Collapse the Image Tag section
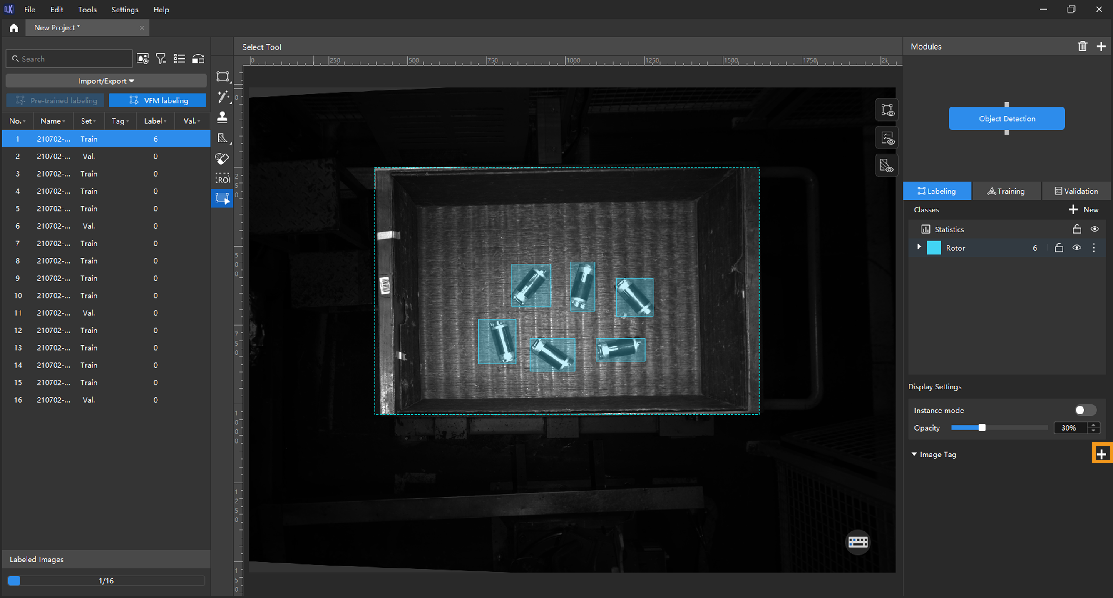This screenshot has height=598, width=1113. [914, 454]
